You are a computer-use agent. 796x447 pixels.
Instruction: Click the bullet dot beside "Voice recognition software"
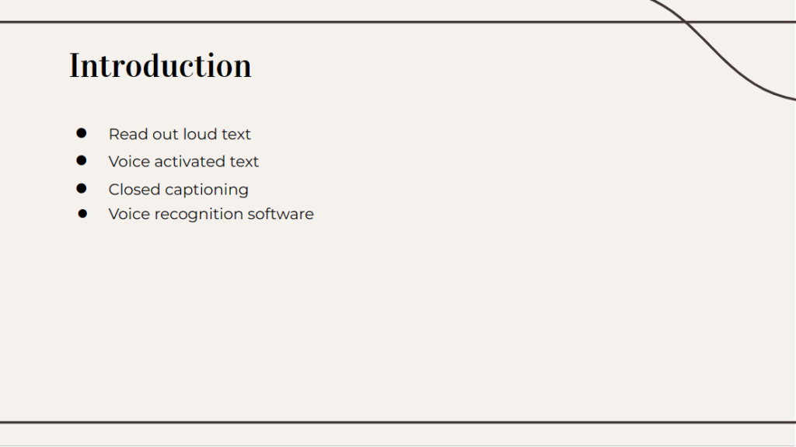(x=82, y=213)
